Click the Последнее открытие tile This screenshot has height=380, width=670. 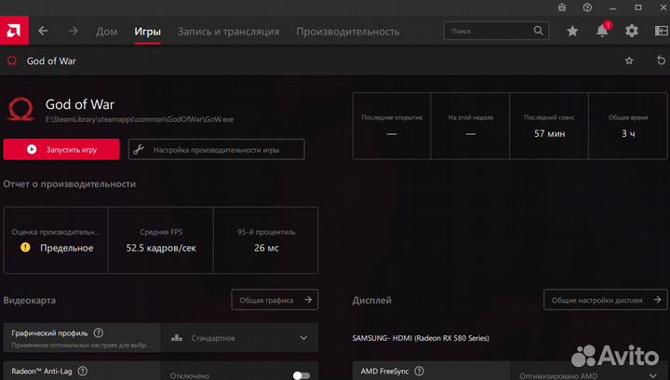[x=392, y=126]
